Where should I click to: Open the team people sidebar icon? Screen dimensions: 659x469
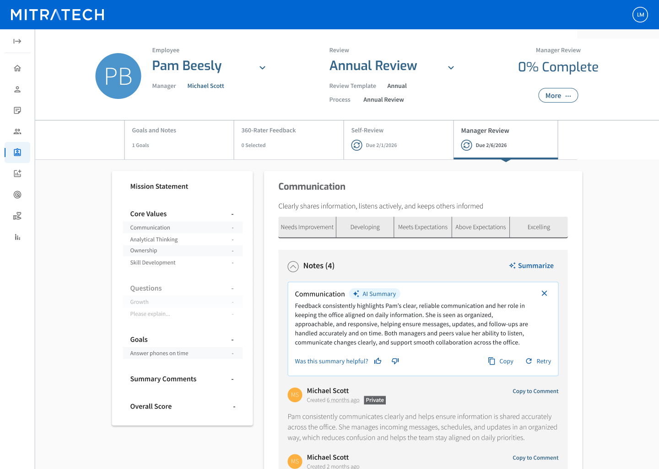[x=17, y=131]
